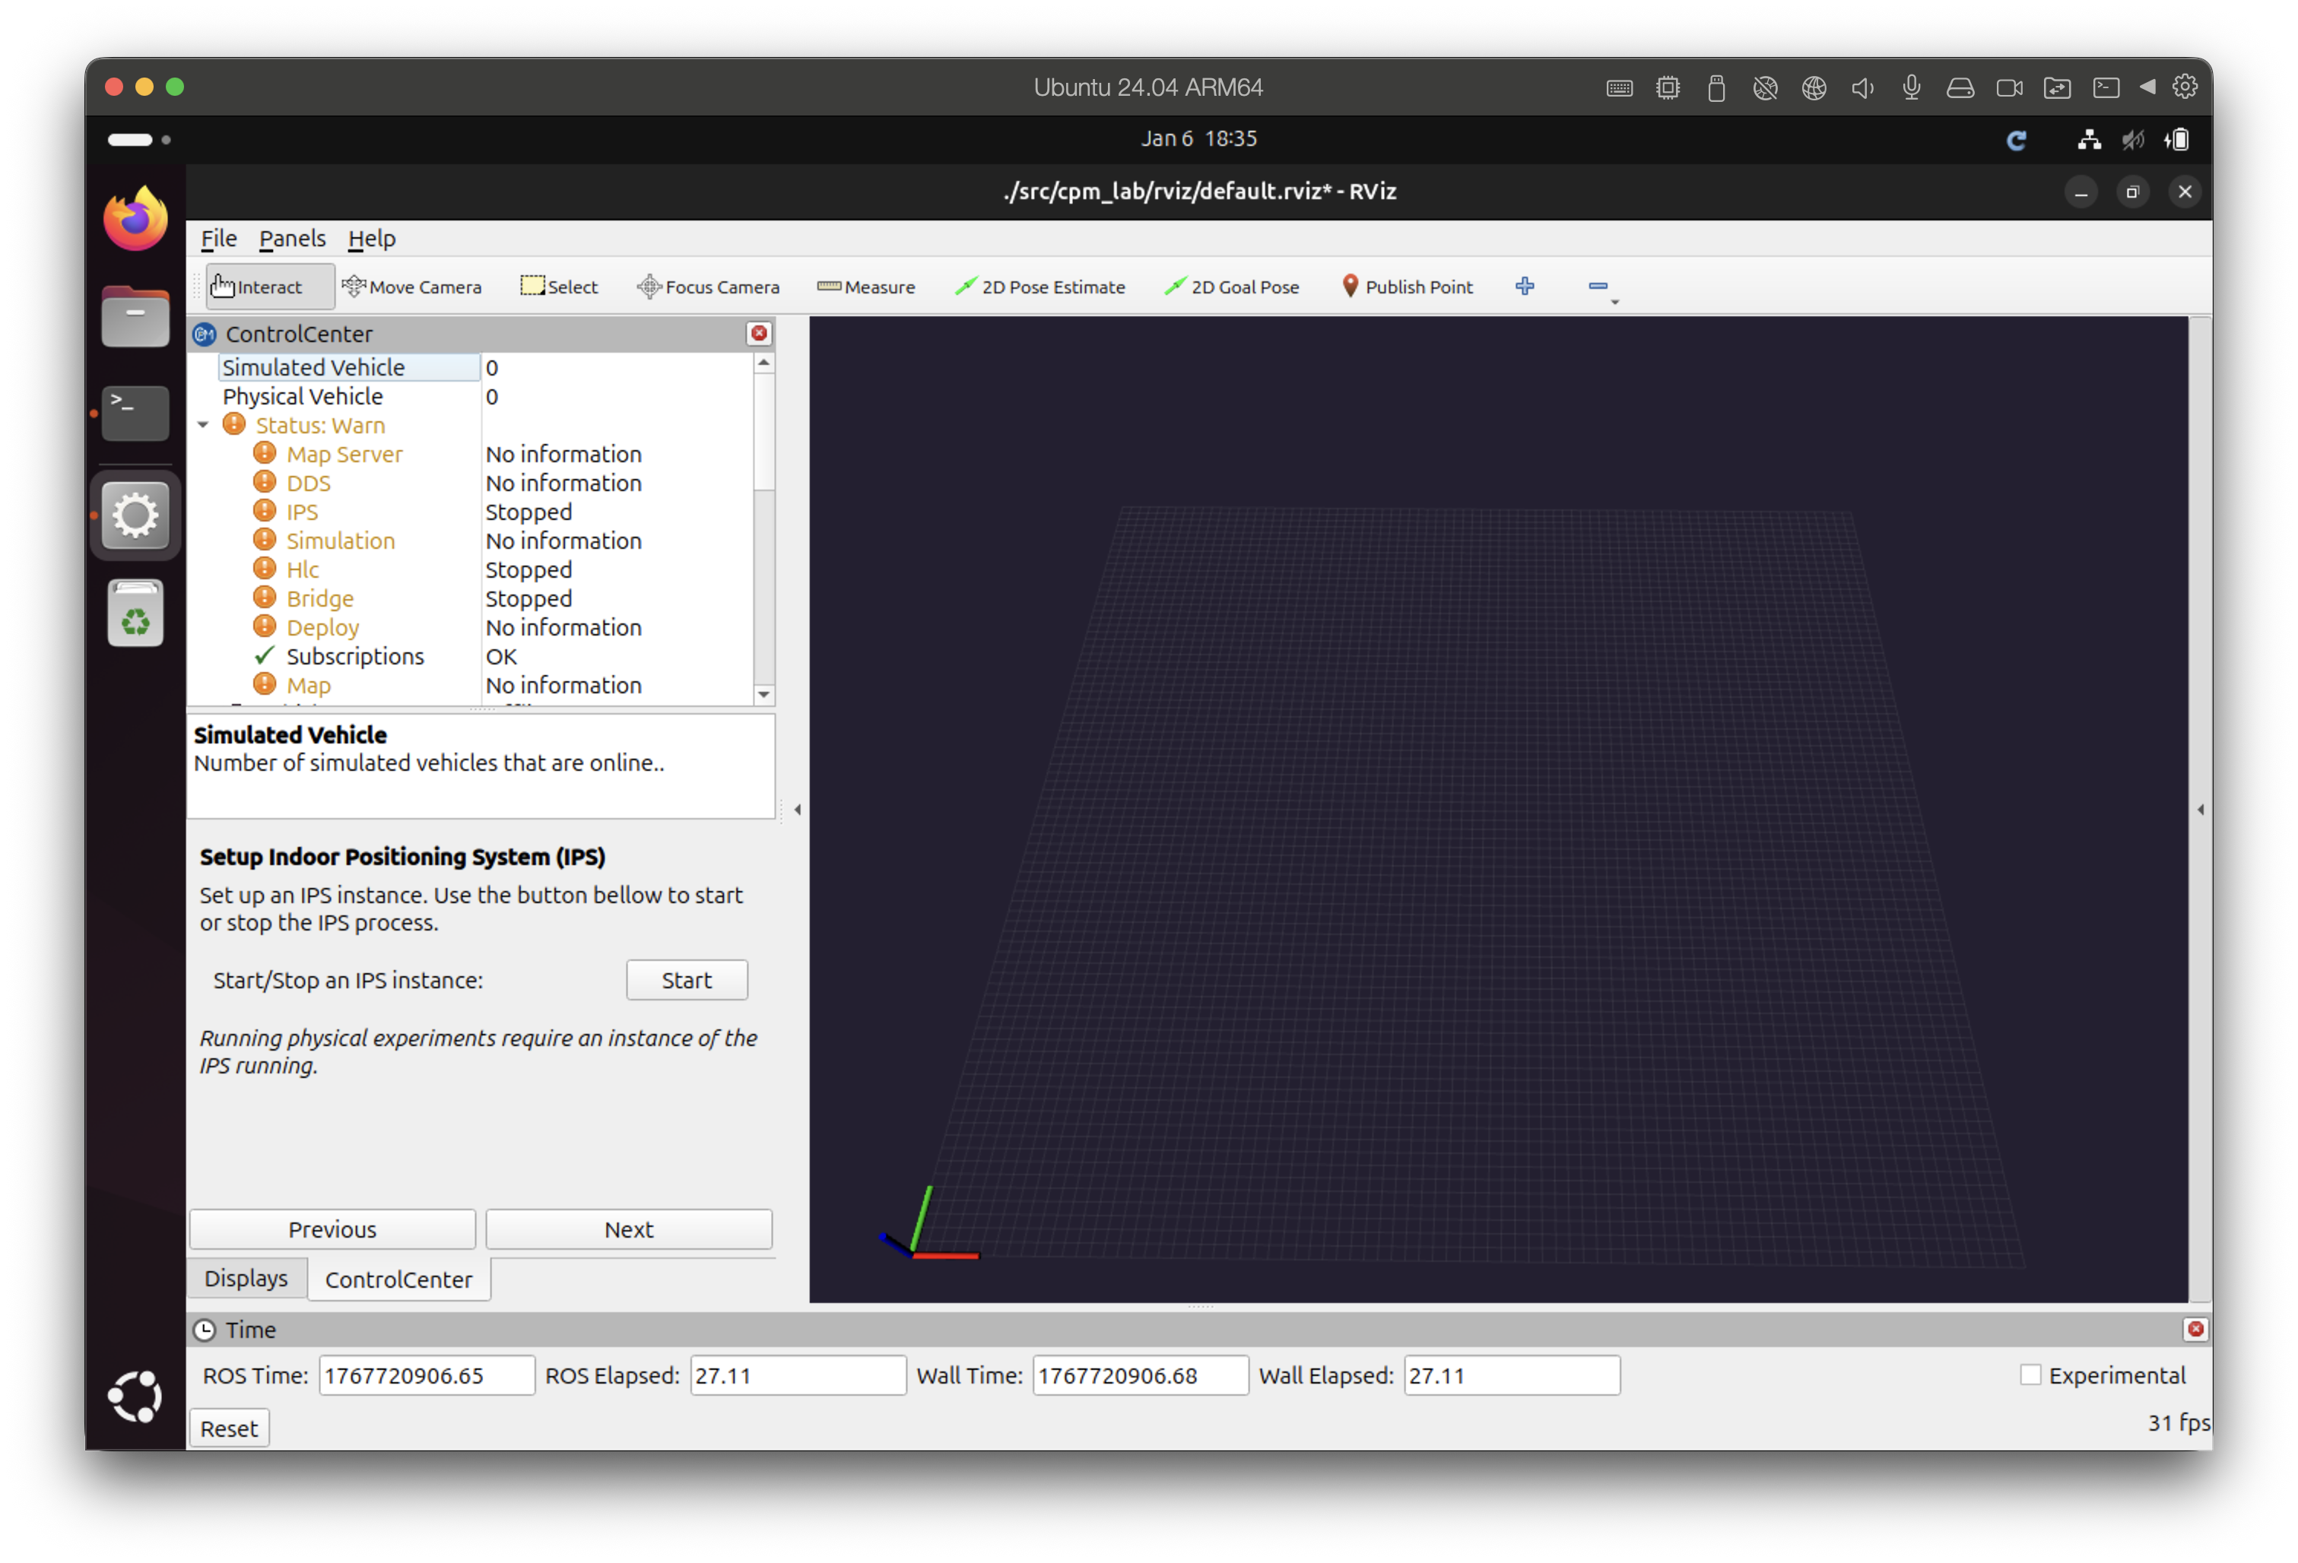Open Terminal from the Ubuntu dock

(x=135, y=412)
